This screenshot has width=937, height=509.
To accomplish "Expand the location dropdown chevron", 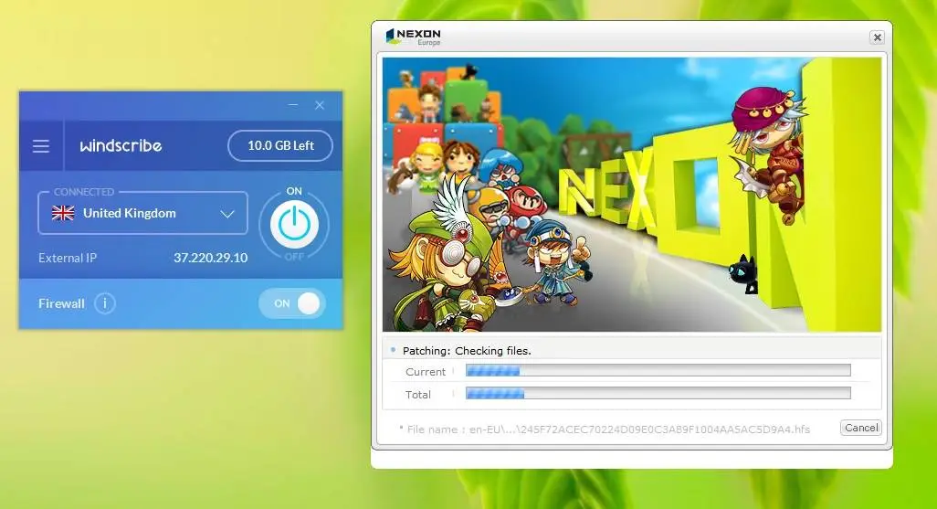I will coord(227,214).
